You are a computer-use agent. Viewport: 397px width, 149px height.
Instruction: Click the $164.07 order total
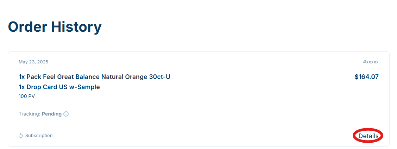pyautogui.click(x=366, y=77)
